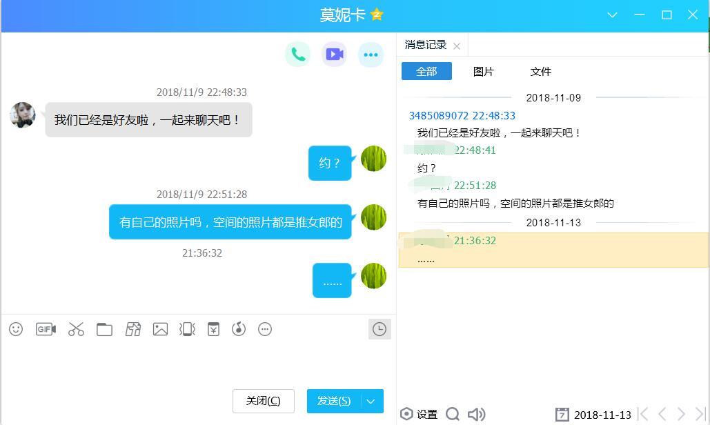The width and height of the screenshot is (710, 425).
Task: Open the red packet icon
Action: click(x=213, y=329)
